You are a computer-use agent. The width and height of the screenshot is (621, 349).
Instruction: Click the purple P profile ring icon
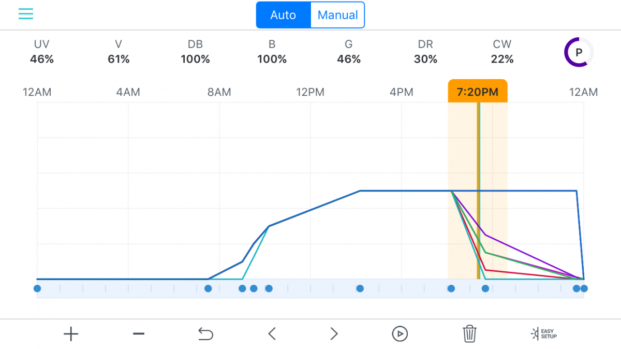(579, 52)
